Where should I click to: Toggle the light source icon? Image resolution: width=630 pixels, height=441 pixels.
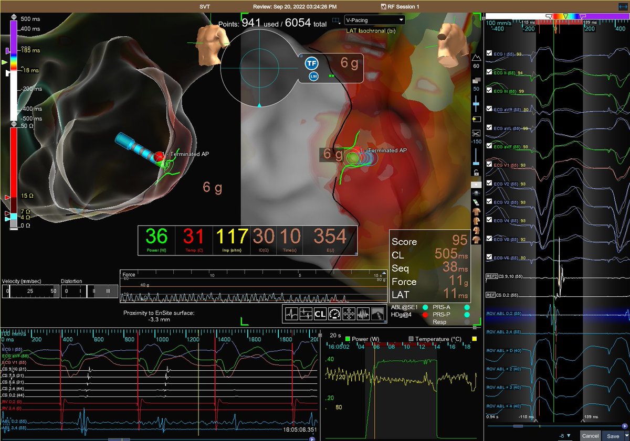[476, 120]
